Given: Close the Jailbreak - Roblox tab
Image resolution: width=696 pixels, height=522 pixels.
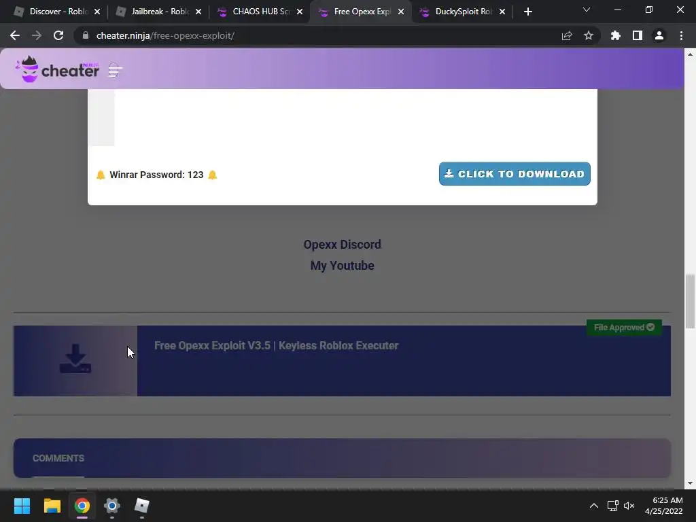Looking at the screenshot, I should pos(198,12).
